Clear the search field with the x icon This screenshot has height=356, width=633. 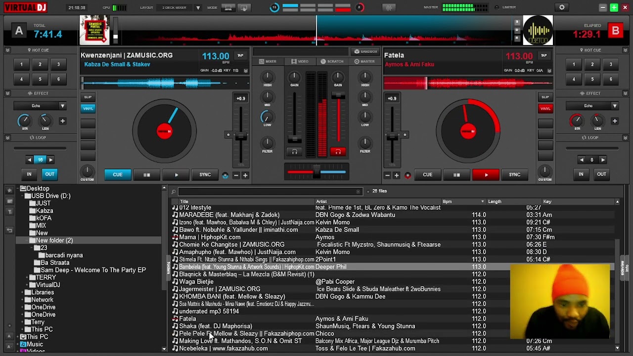tap(358, 192)
